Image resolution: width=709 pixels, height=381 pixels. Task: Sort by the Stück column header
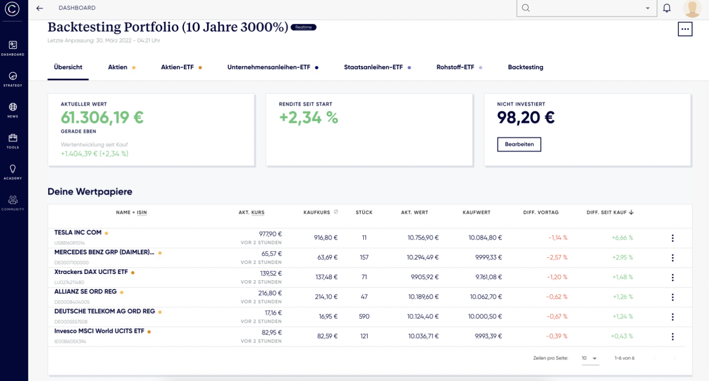pyautogui.click(x=364, y=212)
